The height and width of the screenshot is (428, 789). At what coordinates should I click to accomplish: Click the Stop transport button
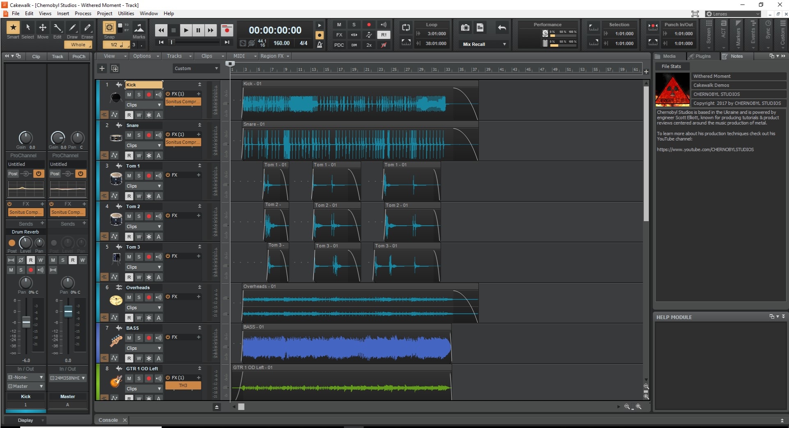[x=174, y=30]
